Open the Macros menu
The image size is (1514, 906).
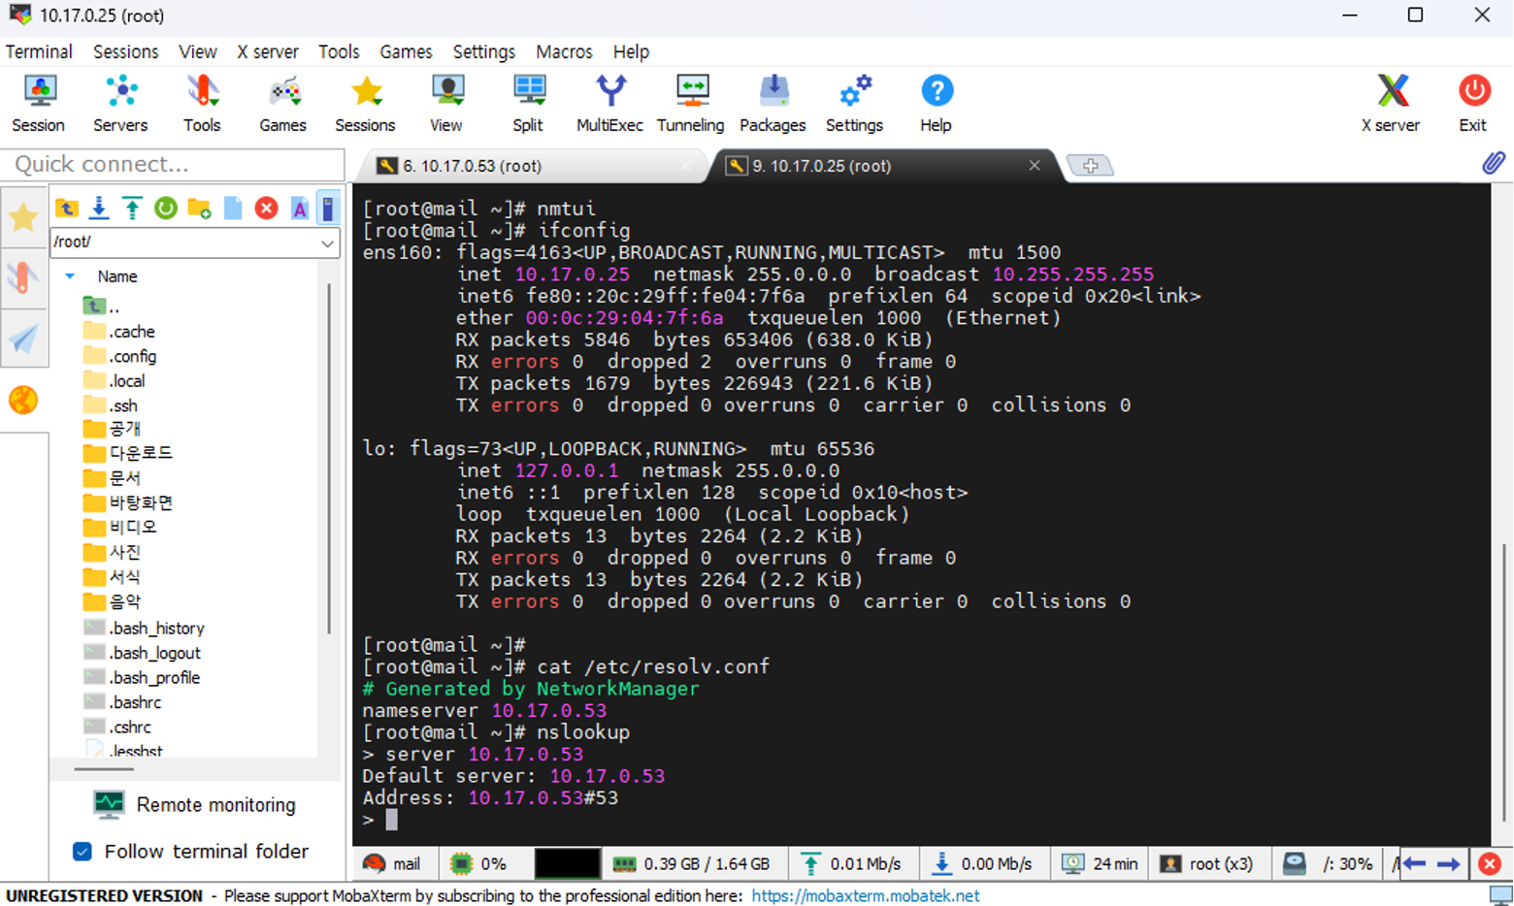click(x=564, y=51)
